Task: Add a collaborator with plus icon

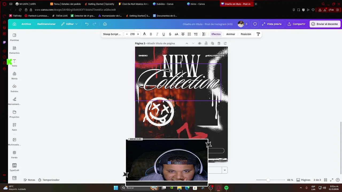Action: (x=246, y=24)
